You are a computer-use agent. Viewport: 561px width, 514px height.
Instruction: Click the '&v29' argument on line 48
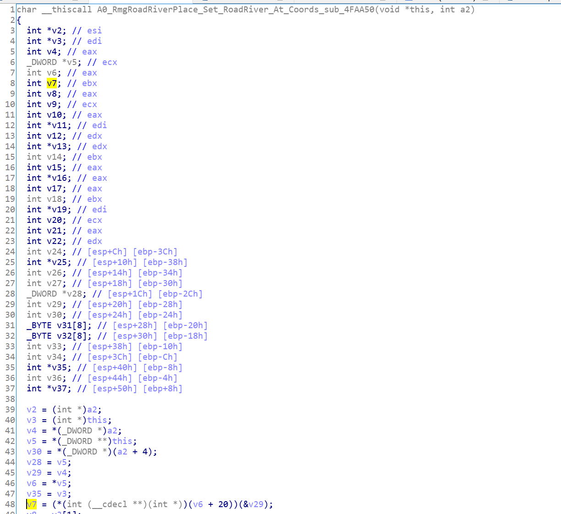[x=253, y=504]
